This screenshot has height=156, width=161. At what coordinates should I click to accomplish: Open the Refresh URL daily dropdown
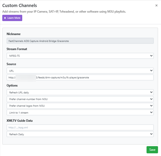80,92
